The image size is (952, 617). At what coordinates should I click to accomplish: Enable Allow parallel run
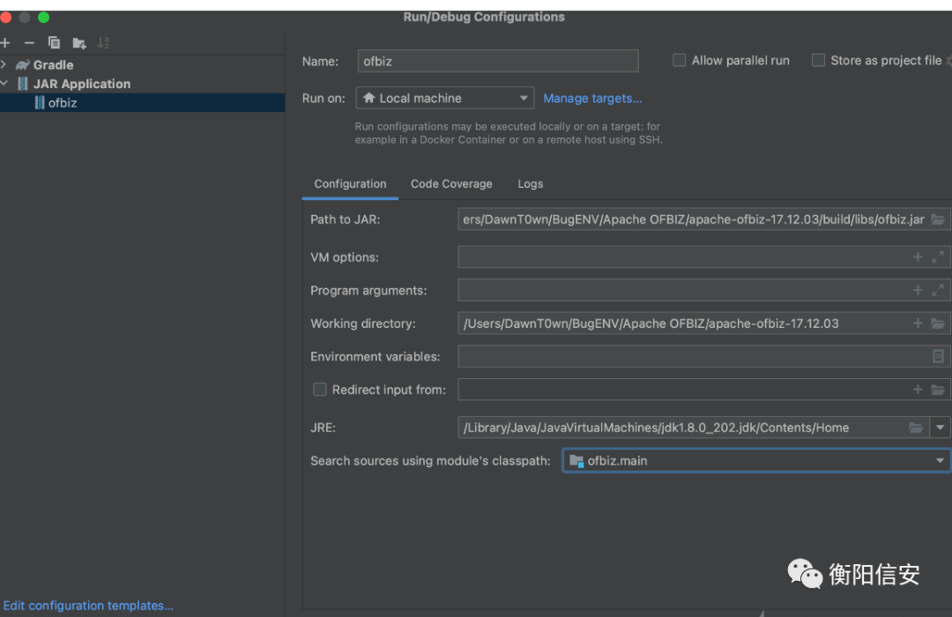pyautogui.click(x=680, y=60)
